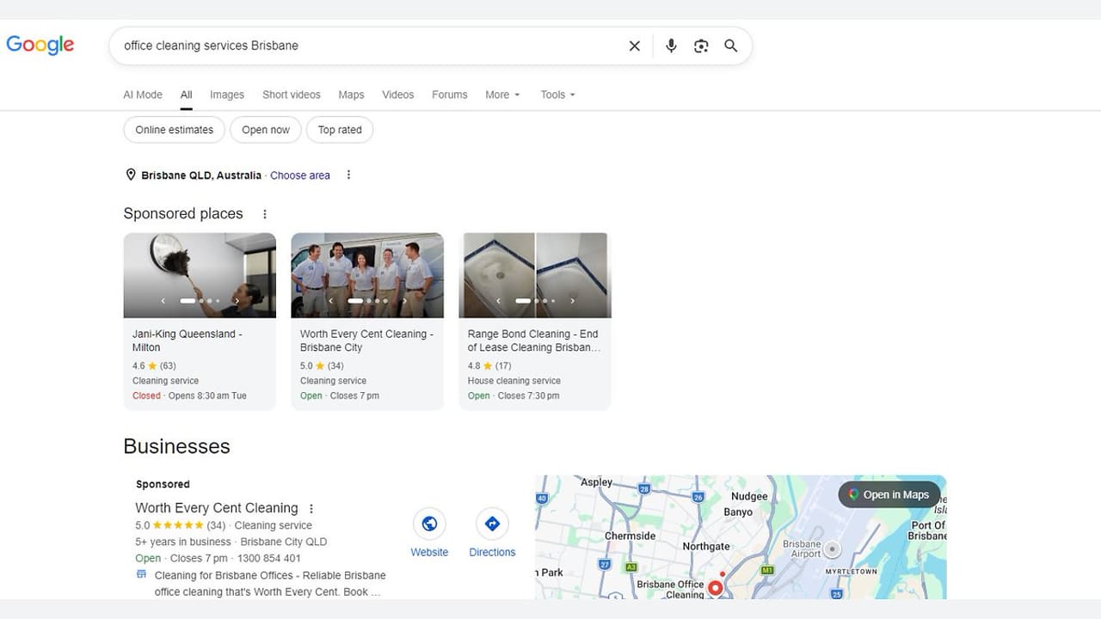This screenshot has width=1101, height=619.
Task: Open the Sponsored places three-dot menu
Action: (x=265, y=214)
